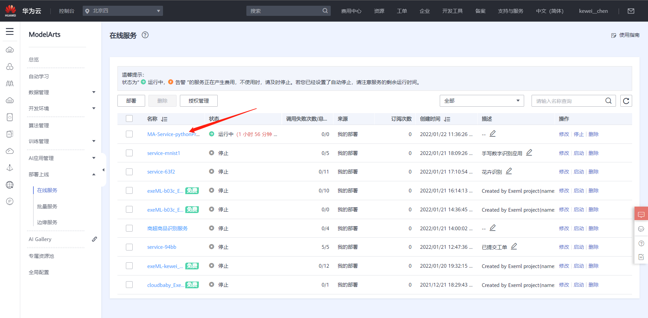Check the service-mnist1 row checkbox
Screen dimensions: 648x318
[x=129, y=153]
